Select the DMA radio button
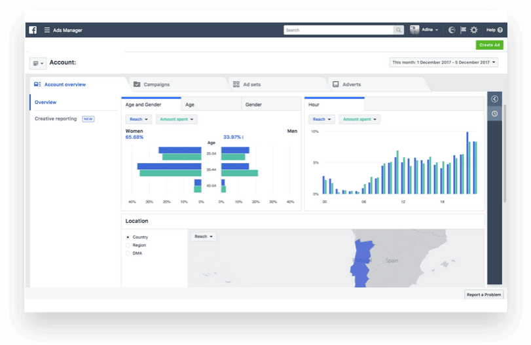Screen dimensions: 531x345 [x=128, y=253]
